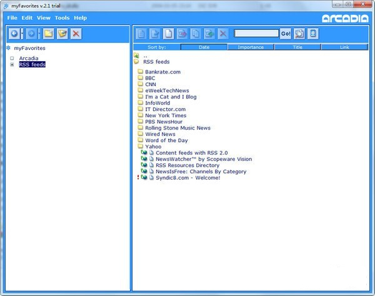The height and width of the screenshot is (296, 375).
Task: Click the Word of the Day folder icon
Action: point(141,140)
